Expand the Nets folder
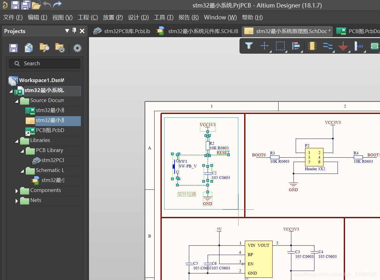This screenshot has height=280, width=380. click(17, 201)
